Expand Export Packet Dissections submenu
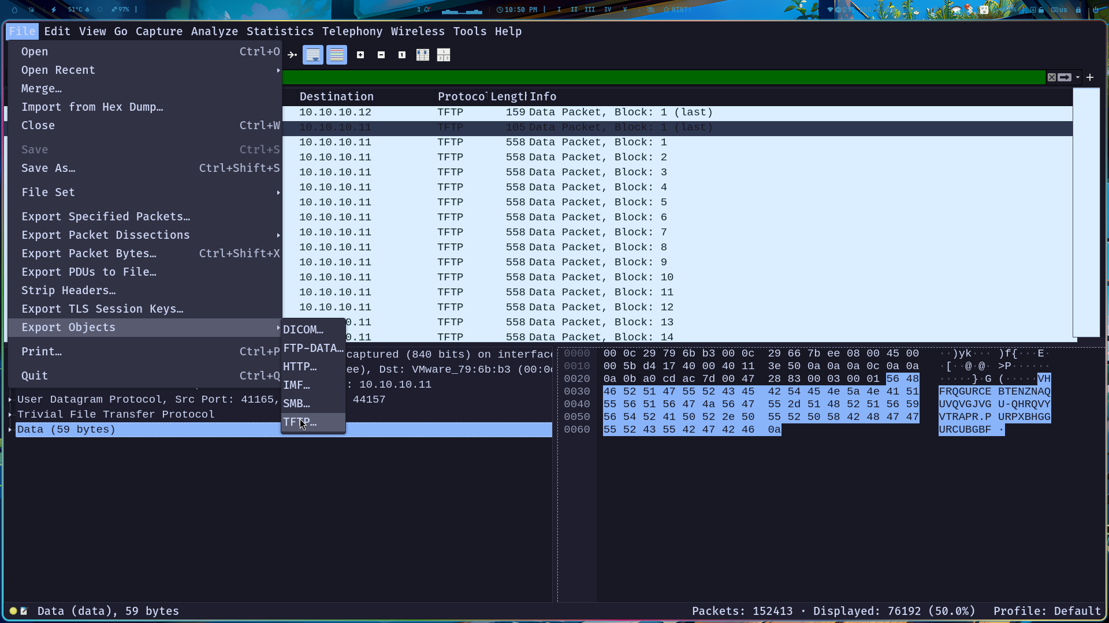 click(145, 235)
